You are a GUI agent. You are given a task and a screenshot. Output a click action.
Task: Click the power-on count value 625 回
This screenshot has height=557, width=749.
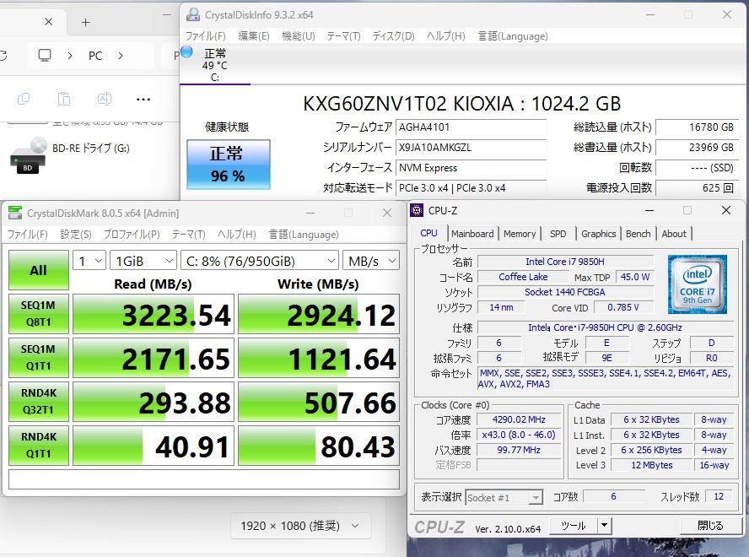pyautogui.click(x=697, y=188)
